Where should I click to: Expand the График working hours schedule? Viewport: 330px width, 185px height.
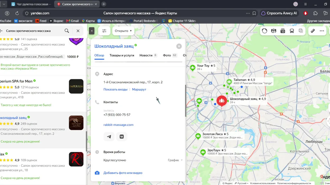tap(175, 160)
